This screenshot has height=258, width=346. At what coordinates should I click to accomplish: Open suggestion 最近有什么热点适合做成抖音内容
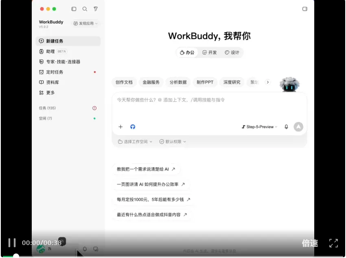152,215
